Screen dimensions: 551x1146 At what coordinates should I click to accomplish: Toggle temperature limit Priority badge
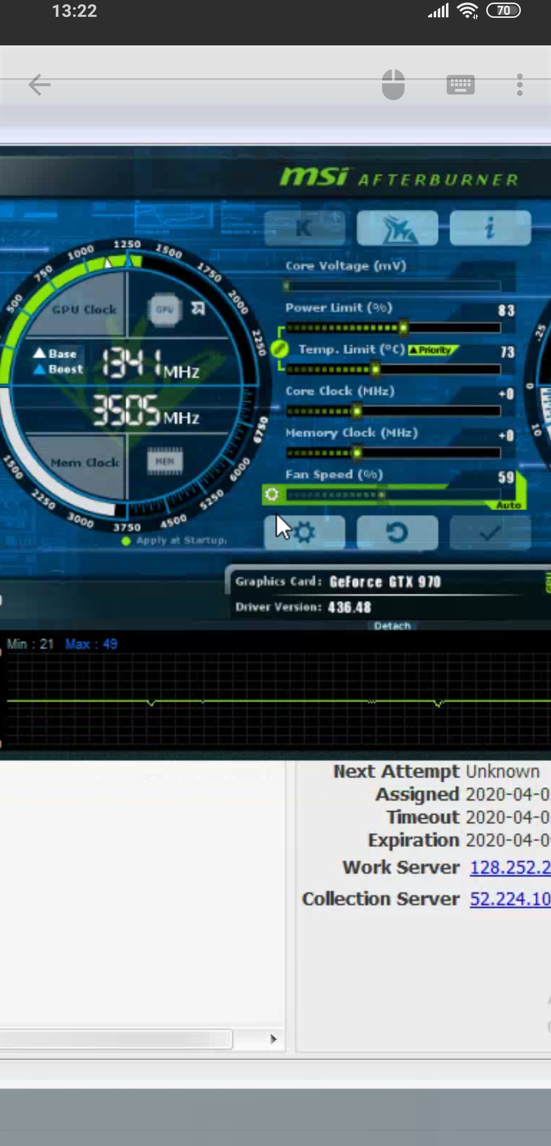point(433,350)
